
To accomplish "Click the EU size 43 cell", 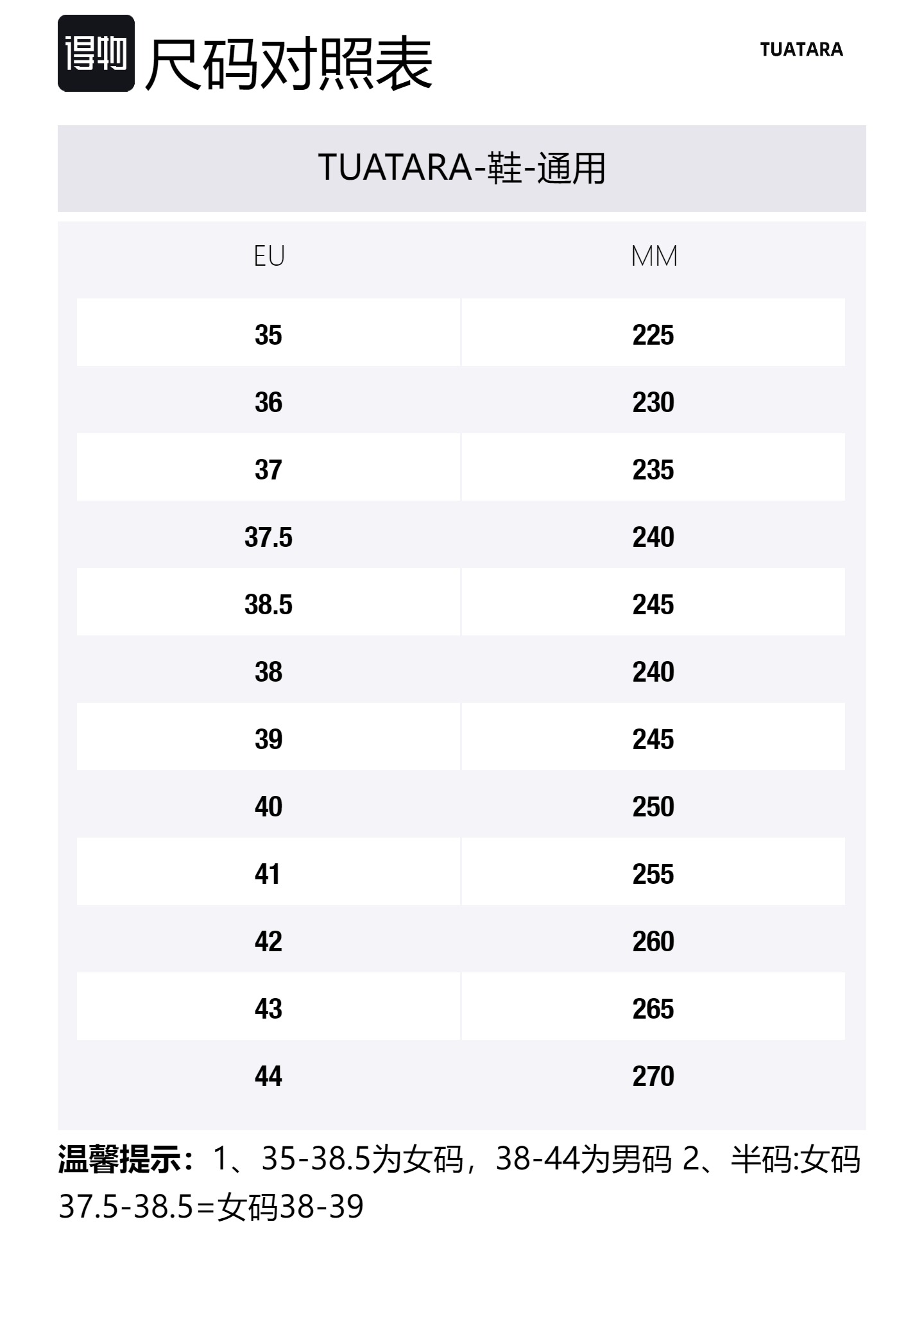I will coord(268,1009).
